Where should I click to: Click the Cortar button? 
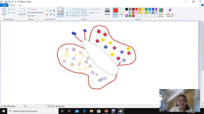click(x=11, y=9)
